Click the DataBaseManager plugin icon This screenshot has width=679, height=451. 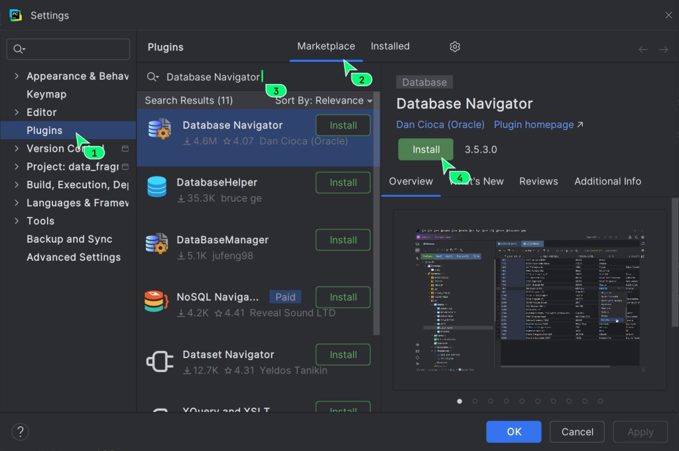pos(157,245)
